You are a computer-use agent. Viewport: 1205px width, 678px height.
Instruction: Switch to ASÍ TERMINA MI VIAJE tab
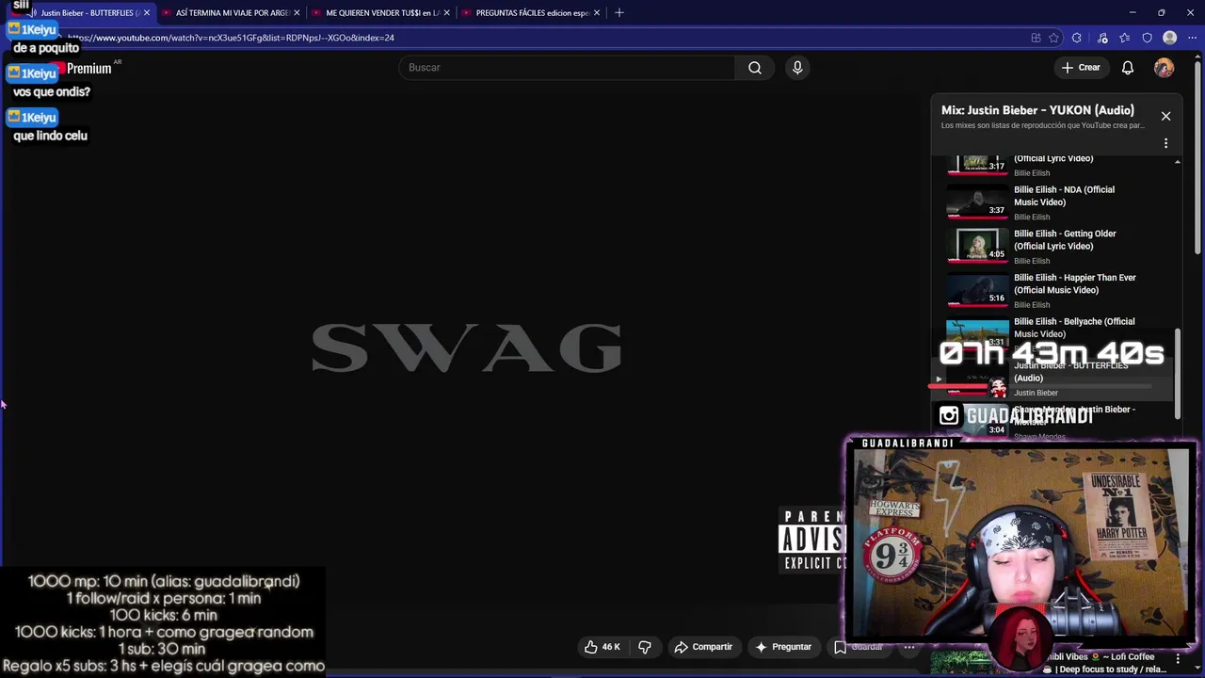232,13
